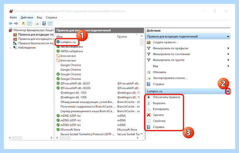
Task: Click the Свойства icon
Action: click(x=149, y=121)
